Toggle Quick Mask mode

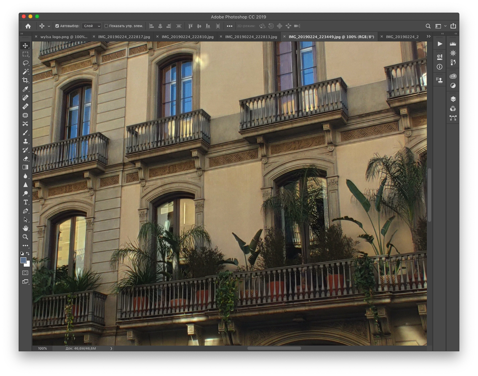(25, 273)
